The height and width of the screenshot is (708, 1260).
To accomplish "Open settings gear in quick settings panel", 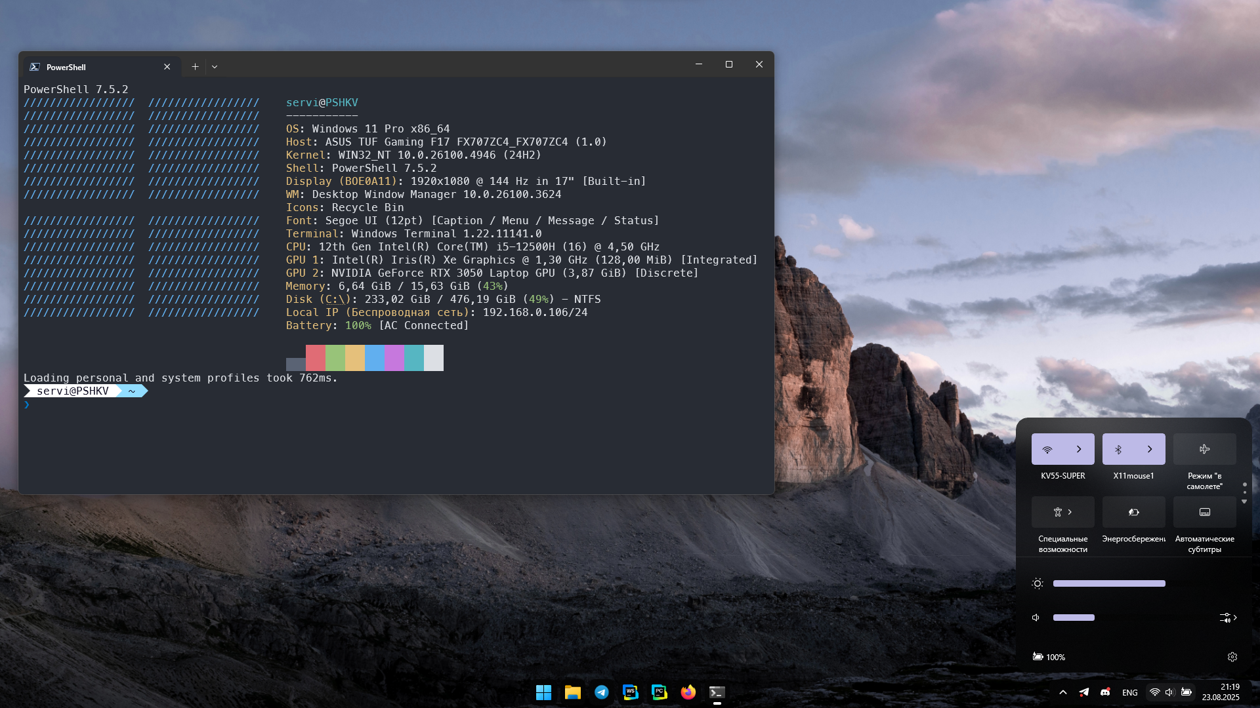I will (x=1232, y=657).
